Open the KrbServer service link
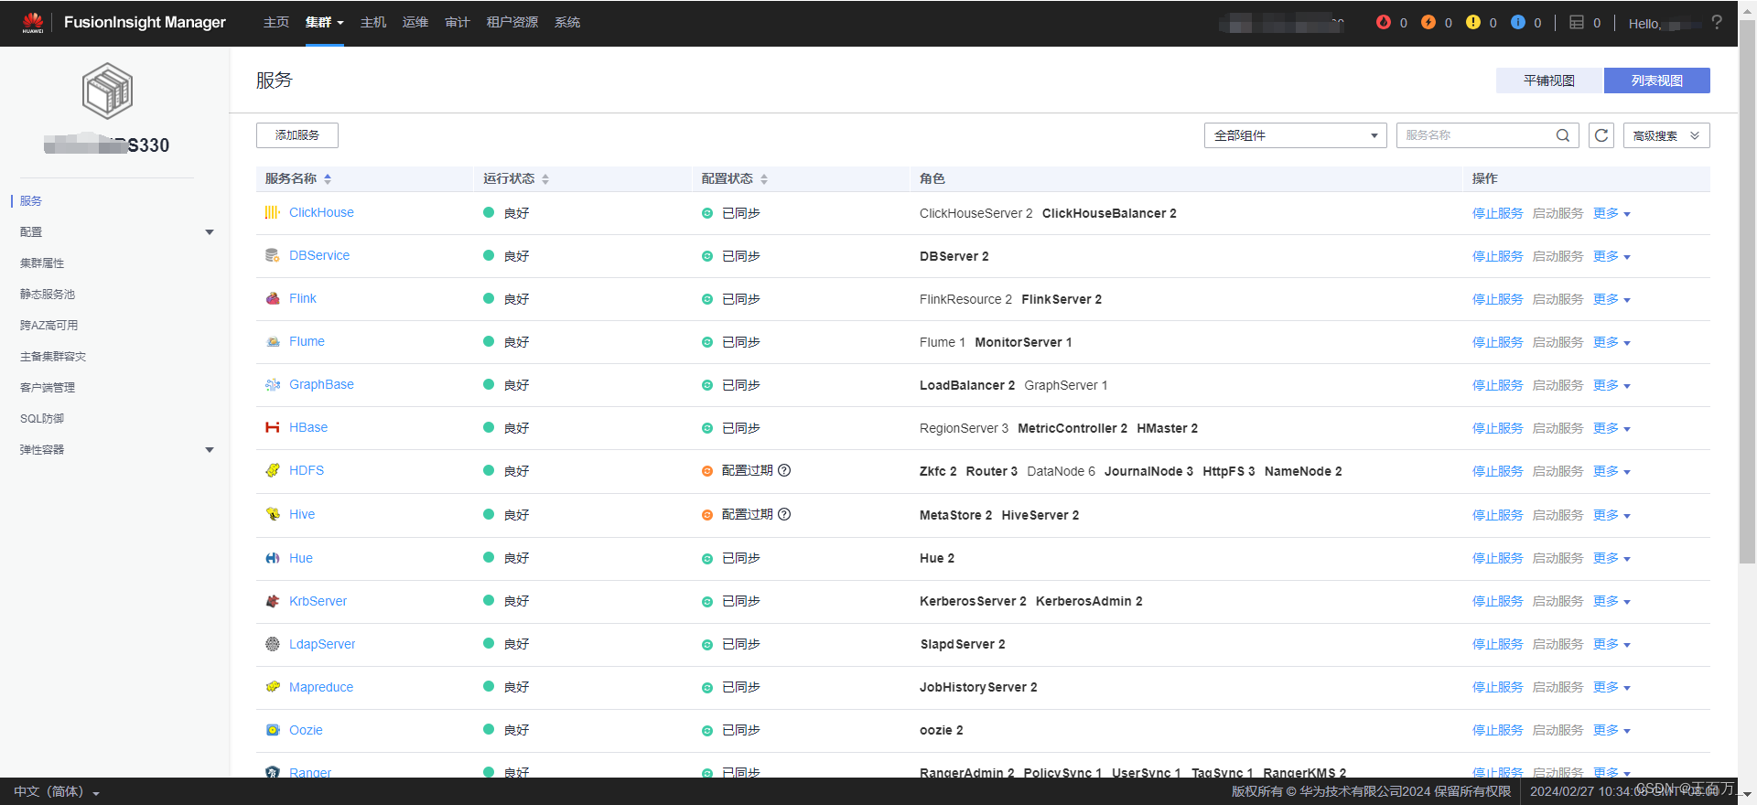 (x=318, y=601)
